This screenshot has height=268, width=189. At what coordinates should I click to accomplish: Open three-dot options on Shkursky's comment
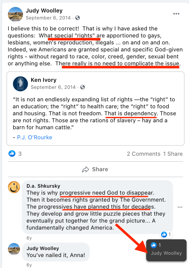tap(180, 207)
